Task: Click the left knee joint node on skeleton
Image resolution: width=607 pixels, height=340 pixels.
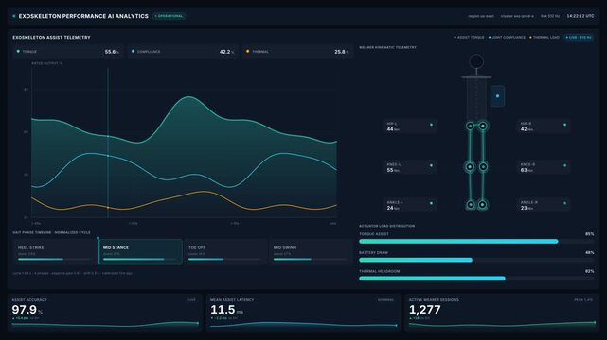Action: point(470,167)
